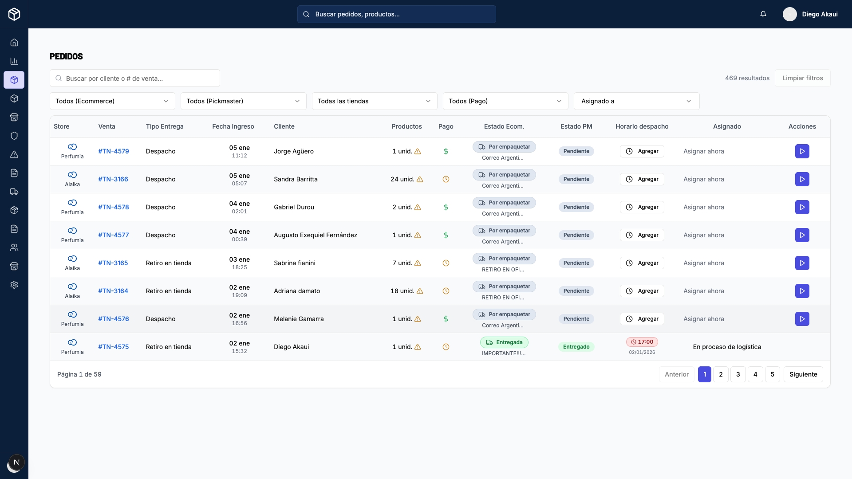Open the delivery truck sidebar icon
The height and width of the screenshot is (479, 852).
coord(14,192)
